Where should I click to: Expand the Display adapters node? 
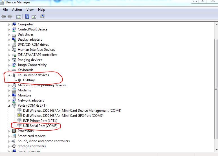click(x=9, y=40)
